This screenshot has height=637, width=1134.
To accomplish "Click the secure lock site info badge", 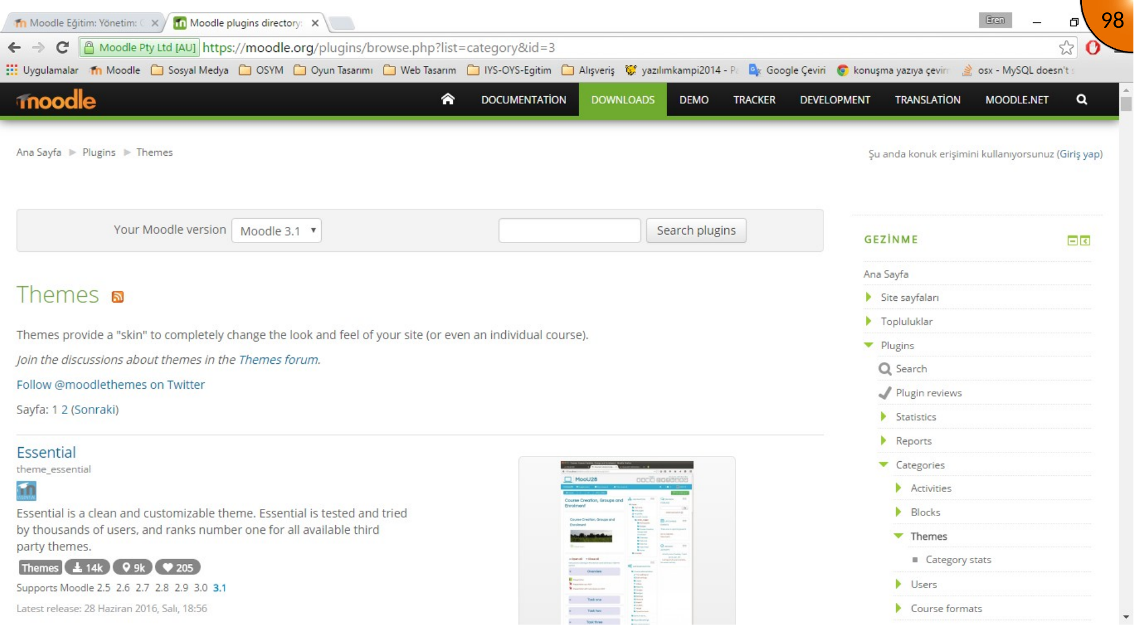I will tap(140, 47).
